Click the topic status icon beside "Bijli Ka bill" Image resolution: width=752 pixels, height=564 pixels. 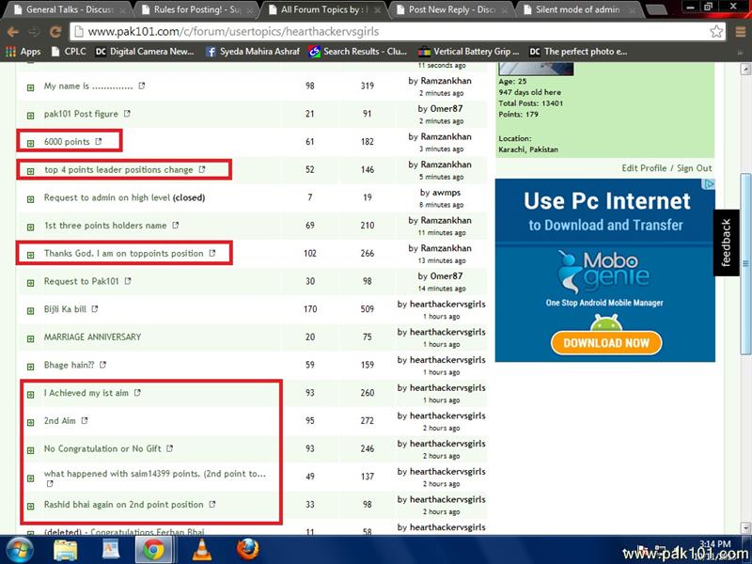pos(30,310)
